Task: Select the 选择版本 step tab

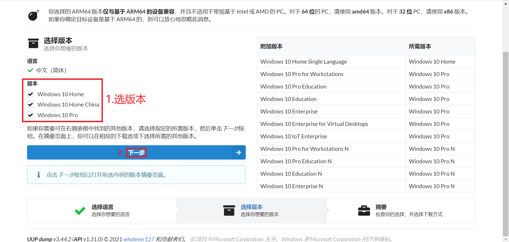Action: tap(251, 210)
